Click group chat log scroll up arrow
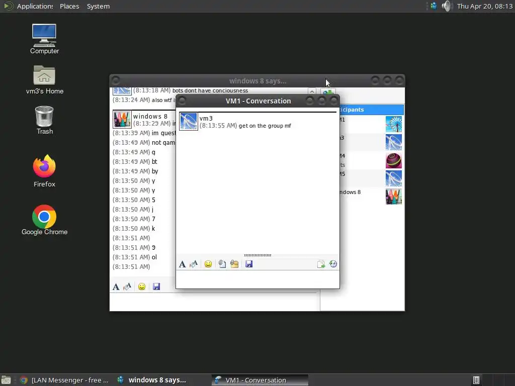Image resolution: width=515 pixels, height=386 pixels. coord(312,91)
